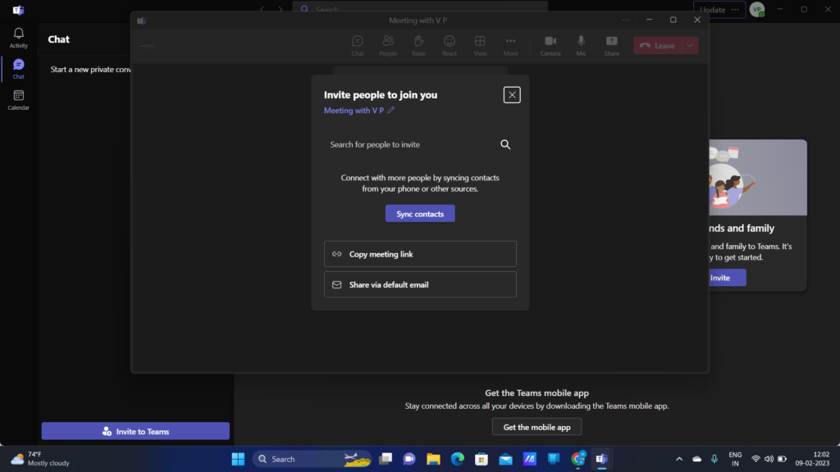Show the People panel in meeting
Image resolution: width=840 pixels, height=472 pixels.
coord(388,46)
